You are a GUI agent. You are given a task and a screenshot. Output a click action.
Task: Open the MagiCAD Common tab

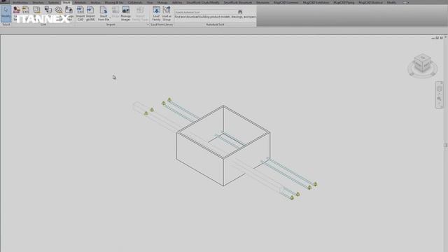(286, 3)
